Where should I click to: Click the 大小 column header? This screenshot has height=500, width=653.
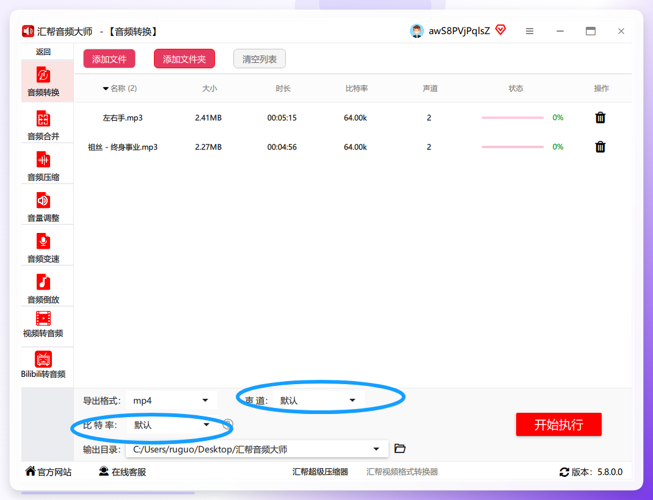[x=210, y=88]
